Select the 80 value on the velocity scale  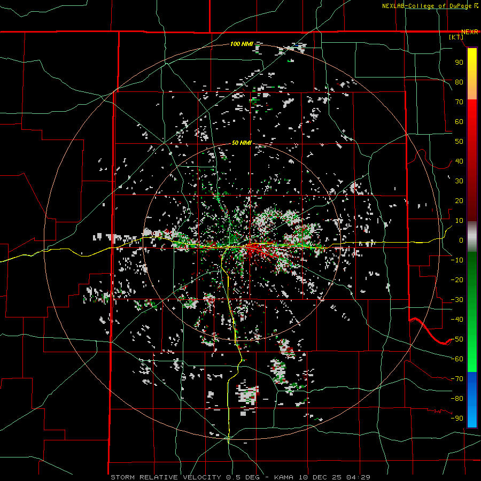point(459,82)
